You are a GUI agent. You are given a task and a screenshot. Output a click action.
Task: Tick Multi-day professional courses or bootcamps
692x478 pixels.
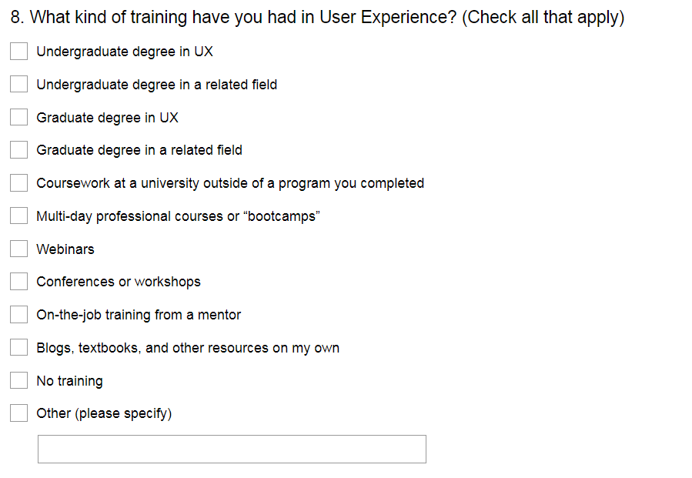click(19, 216)
